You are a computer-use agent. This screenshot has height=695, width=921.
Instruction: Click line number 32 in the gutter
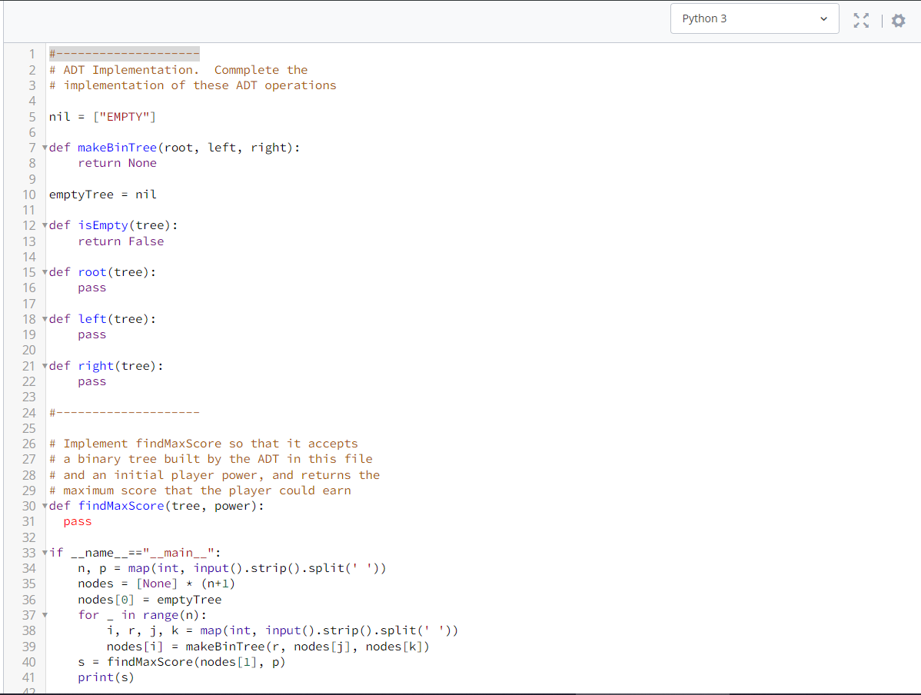click(28, 537)
